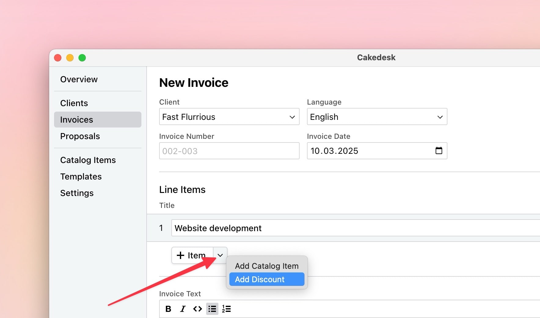Toggle italic text formatting
The image size is (540, 318).
(183, 309)
